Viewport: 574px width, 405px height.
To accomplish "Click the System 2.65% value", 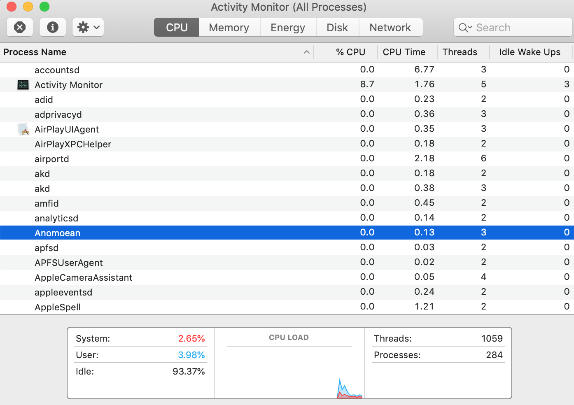I will click(x=191, y=338).
